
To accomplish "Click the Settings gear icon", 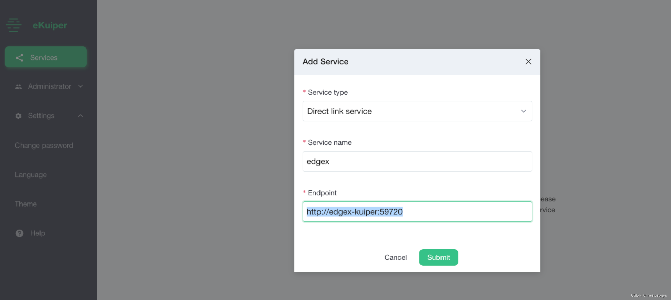I will [x=18, y=116].
